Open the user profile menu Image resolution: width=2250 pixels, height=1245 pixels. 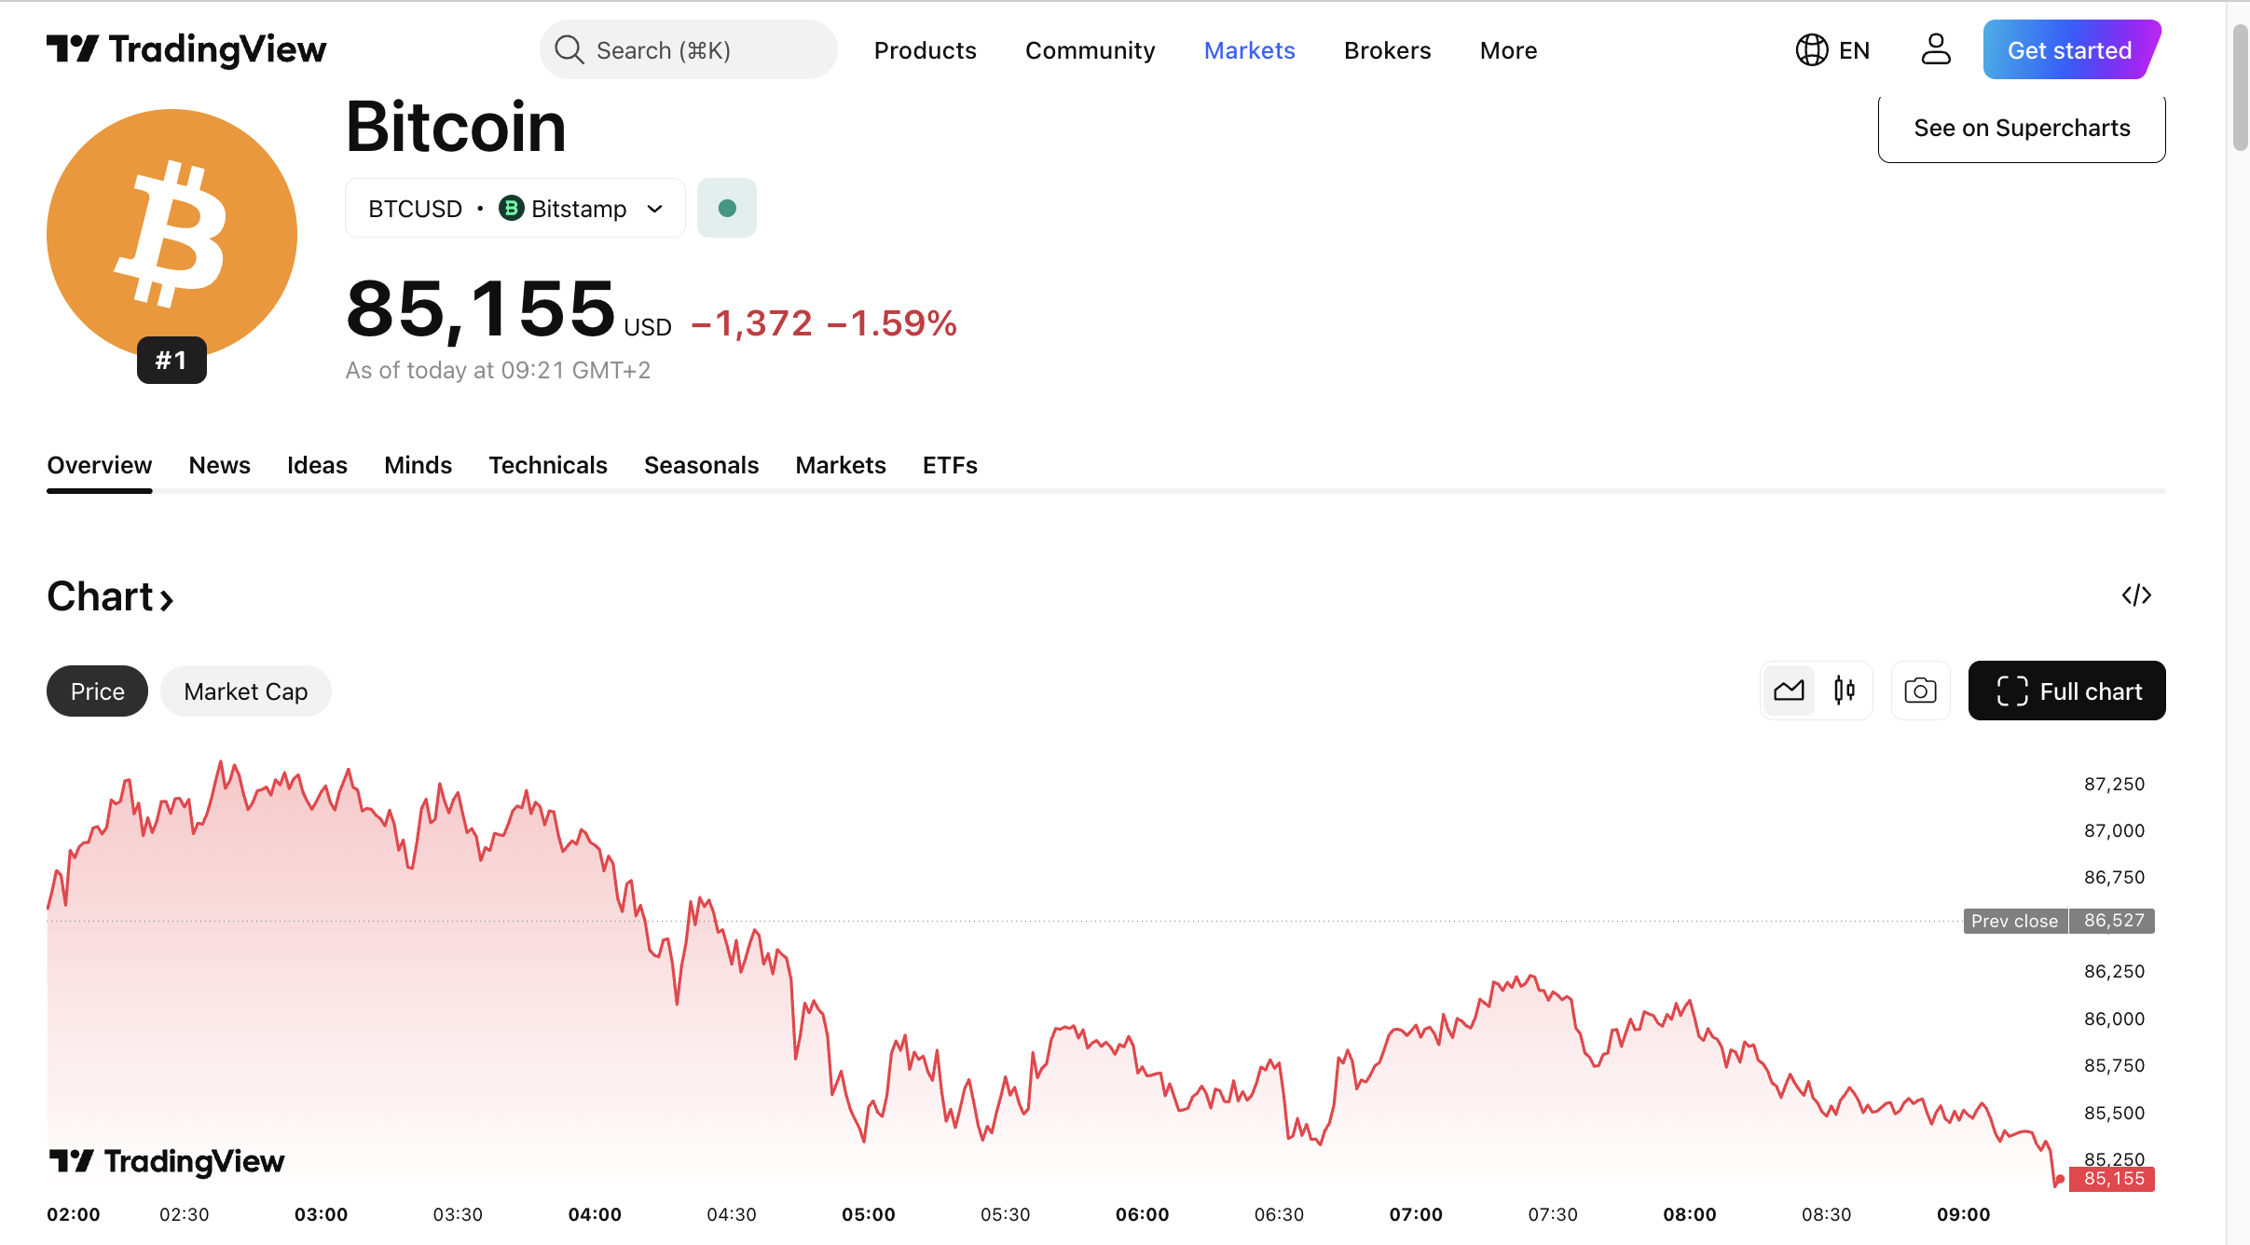tap(1935, 49)
